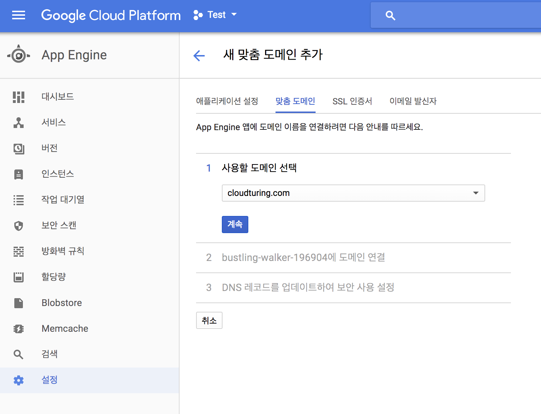Click the project hexagon icon next to Test
Screen dimensions: 541x414
tap(198, 15)
